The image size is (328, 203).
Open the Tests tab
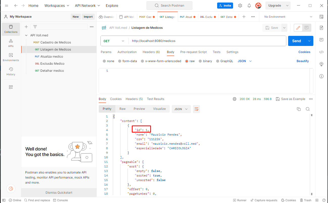217,52
